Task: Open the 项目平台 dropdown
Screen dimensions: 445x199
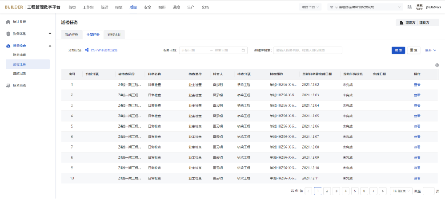Action: click(310, 7)
